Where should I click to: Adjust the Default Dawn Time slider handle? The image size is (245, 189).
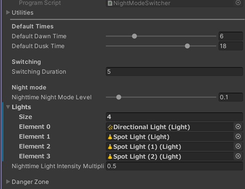coord(134,36)
